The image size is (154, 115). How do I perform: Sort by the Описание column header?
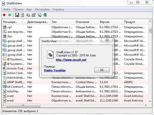click(86, 22)
